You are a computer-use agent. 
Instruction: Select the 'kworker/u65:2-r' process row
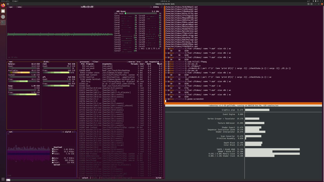pyautogui.click(x=121, y=92)
